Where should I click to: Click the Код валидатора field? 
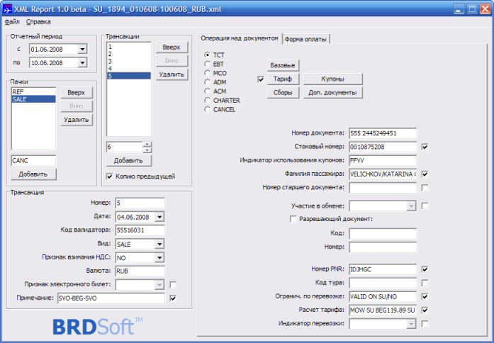tap(140, 230)
